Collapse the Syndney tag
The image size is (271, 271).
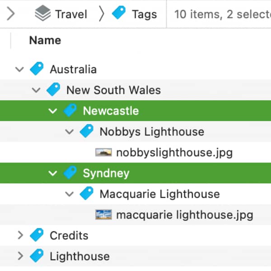(53, 173)
